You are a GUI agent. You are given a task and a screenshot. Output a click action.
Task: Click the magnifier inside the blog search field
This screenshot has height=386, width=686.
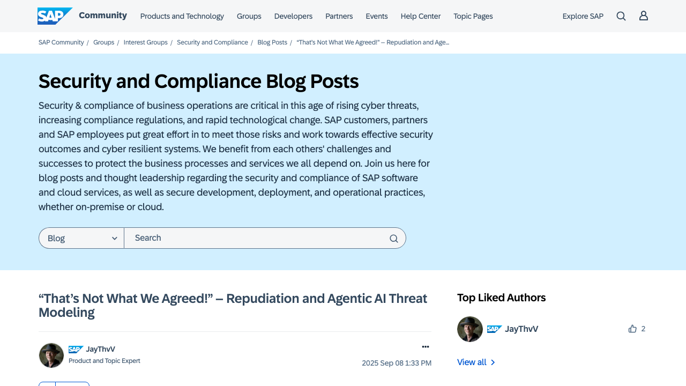click(394, 239)
